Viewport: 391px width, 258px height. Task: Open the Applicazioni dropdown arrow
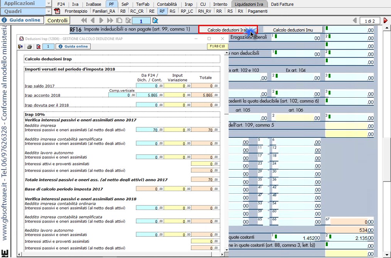click(x=49, y=3)
